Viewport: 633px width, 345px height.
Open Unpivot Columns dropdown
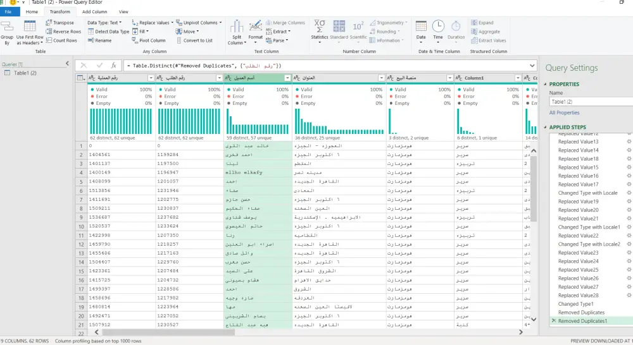pos(199,23)
